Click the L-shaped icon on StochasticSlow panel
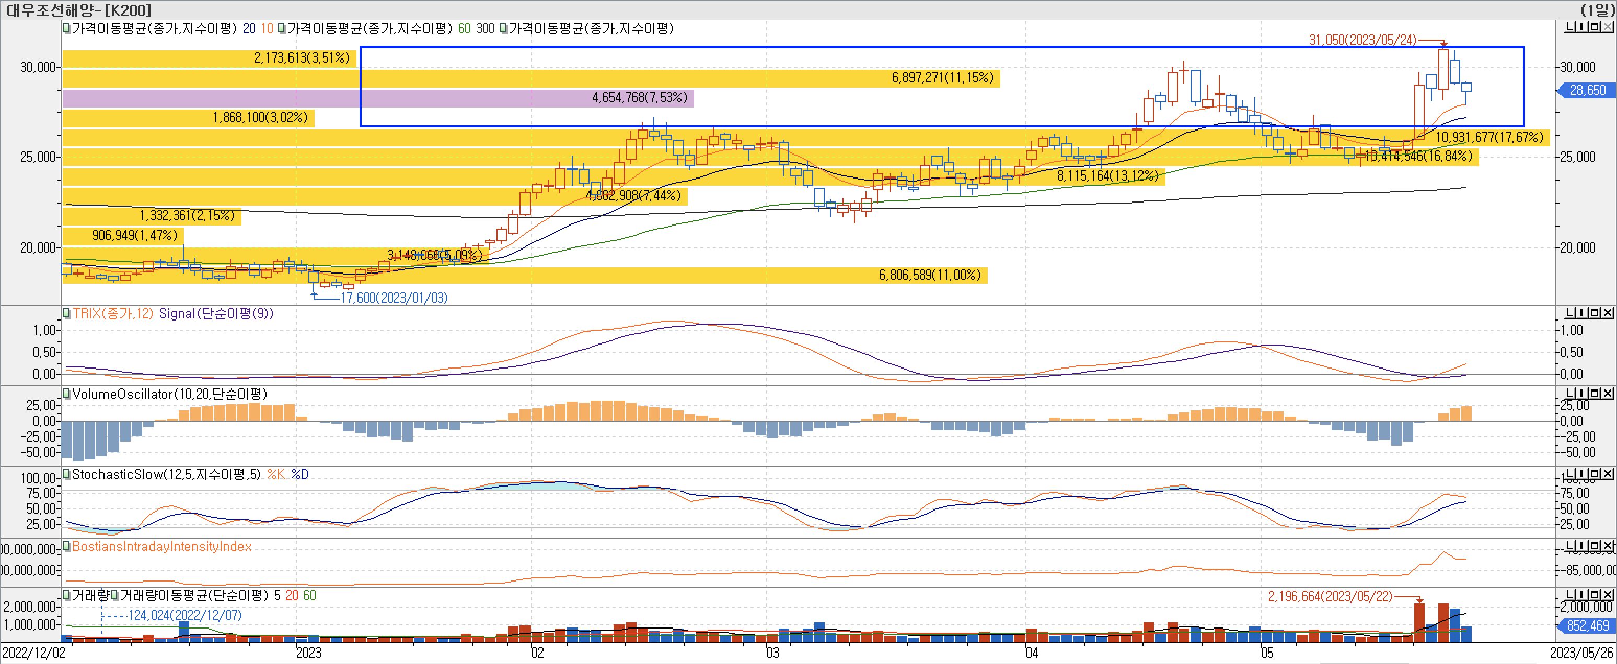 pos(1571,473)
